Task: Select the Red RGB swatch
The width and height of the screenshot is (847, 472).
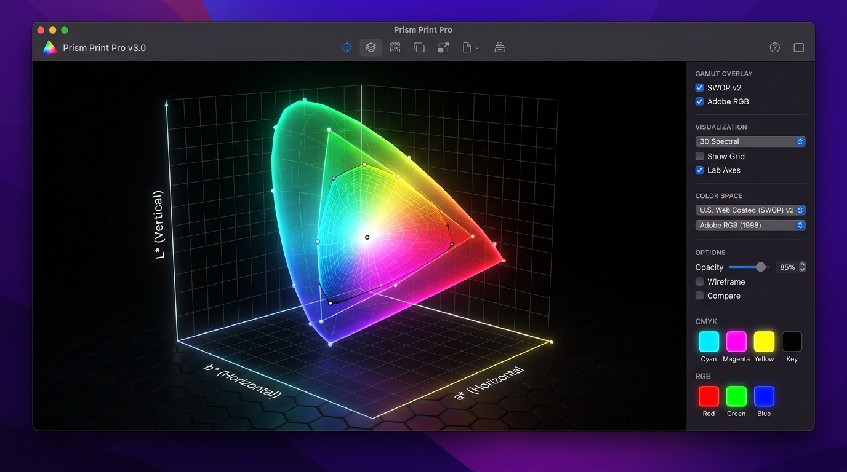Action: point(709,396)
